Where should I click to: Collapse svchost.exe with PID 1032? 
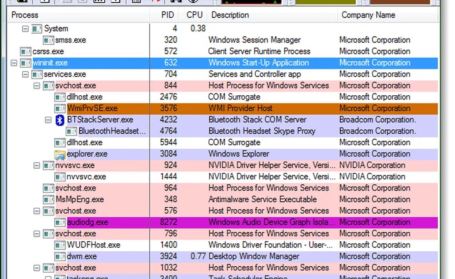pos(36,268)
